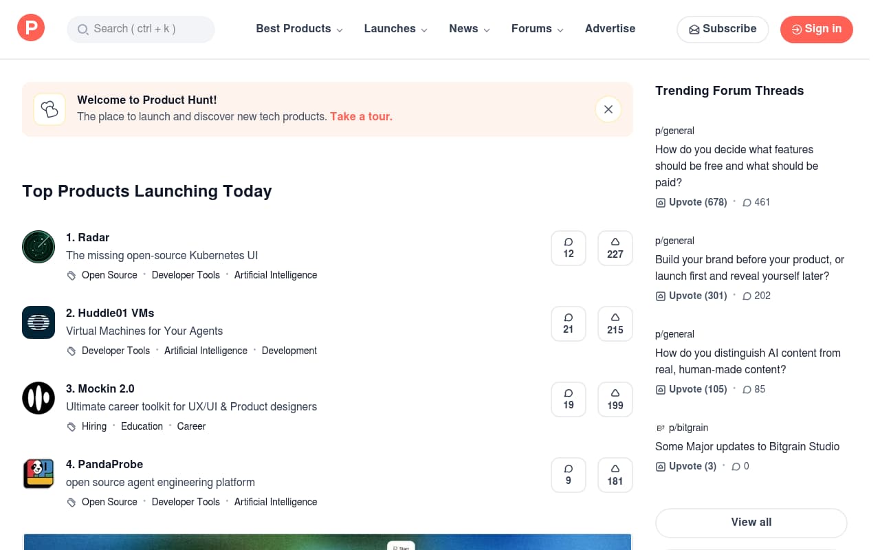Expand the Launches menu
The width and height of the screenshot is (880, 550).
pos(395,29)
